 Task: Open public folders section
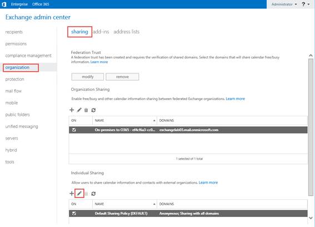(x=17, y=115)
